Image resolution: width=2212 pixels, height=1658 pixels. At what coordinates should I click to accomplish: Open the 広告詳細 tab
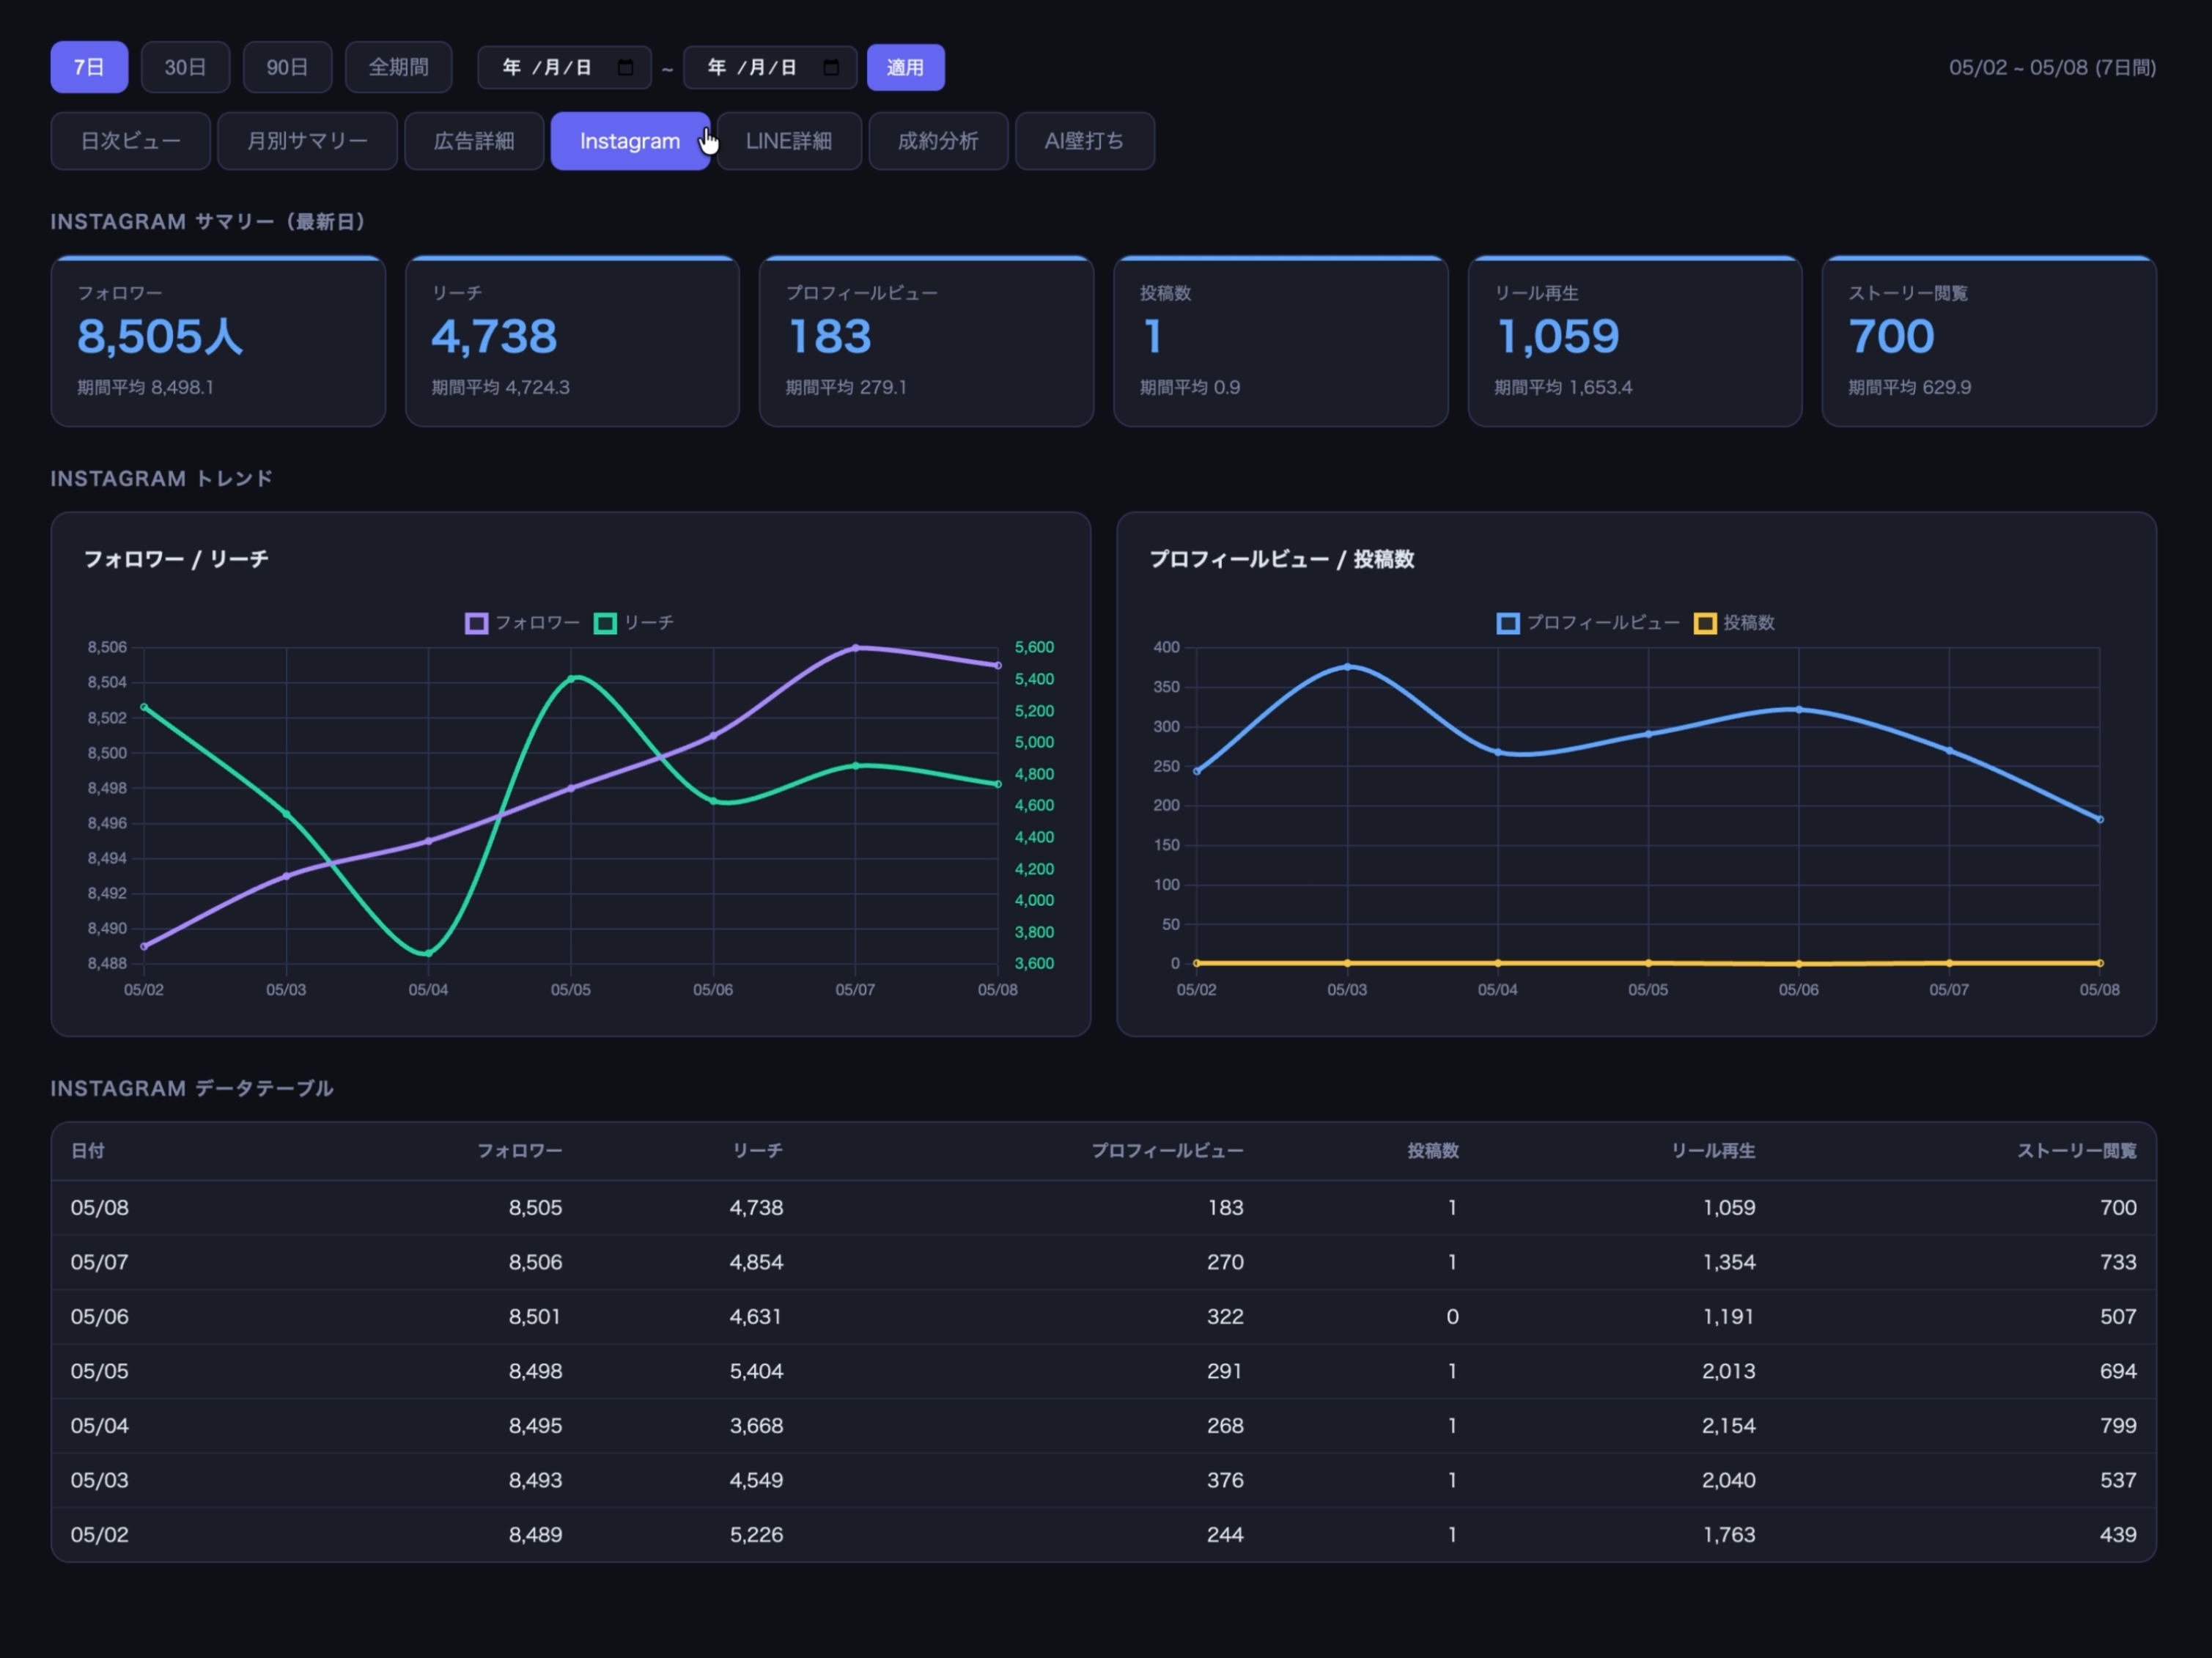(x=474, y=141)
